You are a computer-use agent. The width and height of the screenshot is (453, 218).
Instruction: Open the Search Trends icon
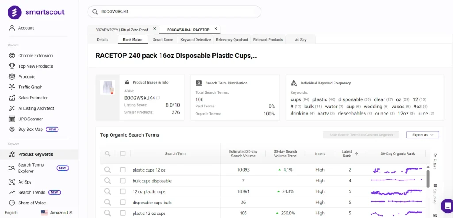point(12,192)
